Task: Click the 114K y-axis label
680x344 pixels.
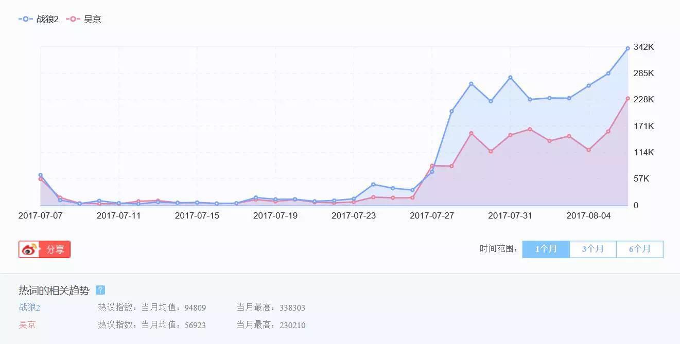Action: click(643, 152)
